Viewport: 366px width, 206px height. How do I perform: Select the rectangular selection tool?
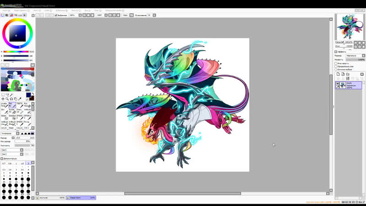[3, 95]
